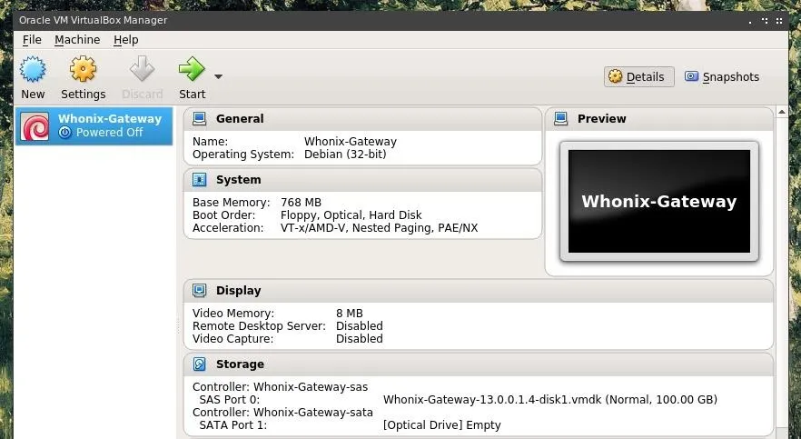Switch to the Details view
This screenshot has width=801, height=439.
(638, 76)
